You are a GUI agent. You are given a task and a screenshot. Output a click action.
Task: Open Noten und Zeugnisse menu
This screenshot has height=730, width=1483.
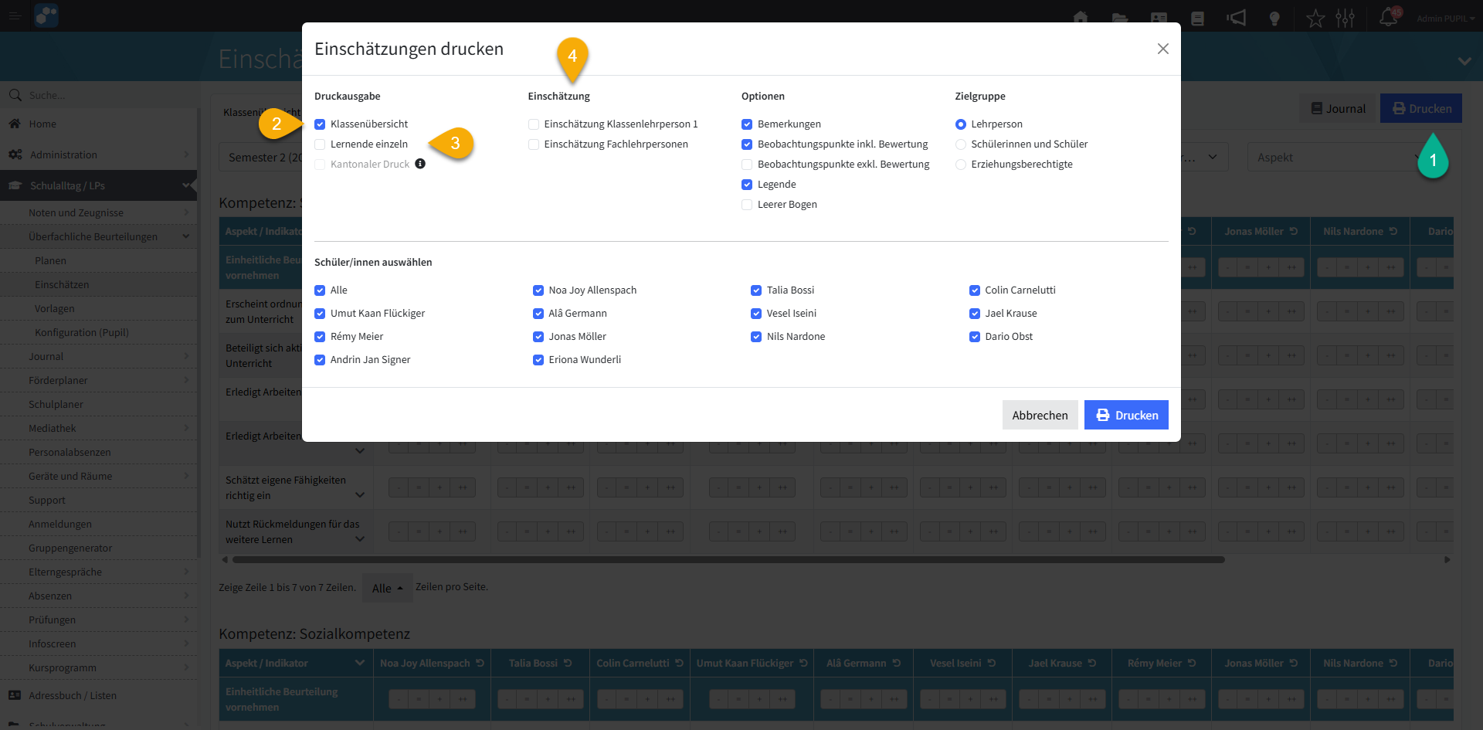98,212
